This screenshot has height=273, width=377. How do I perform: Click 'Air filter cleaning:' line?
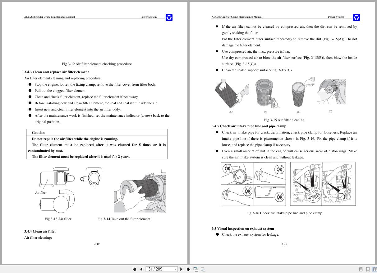pos(38,238)
